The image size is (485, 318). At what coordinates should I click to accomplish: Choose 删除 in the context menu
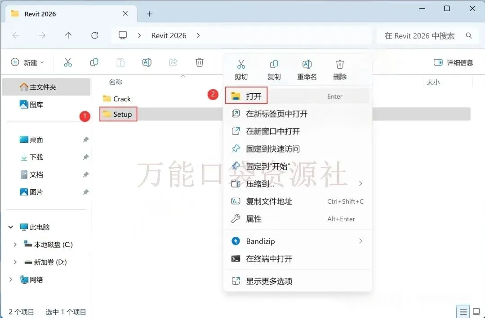[340, 70]
